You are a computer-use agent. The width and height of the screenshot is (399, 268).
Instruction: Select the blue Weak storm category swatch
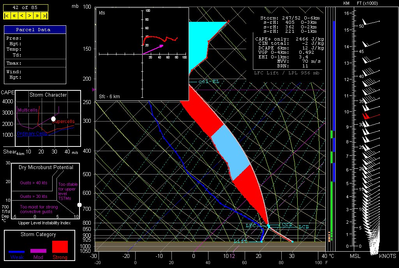16,252
